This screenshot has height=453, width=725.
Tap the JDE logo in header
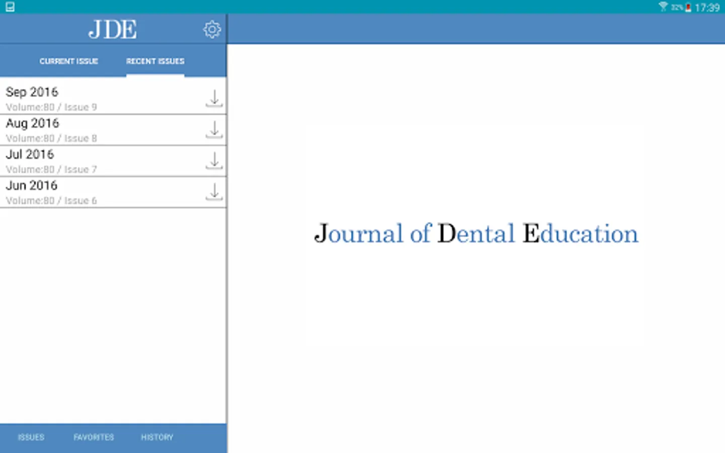pos(113,30)
